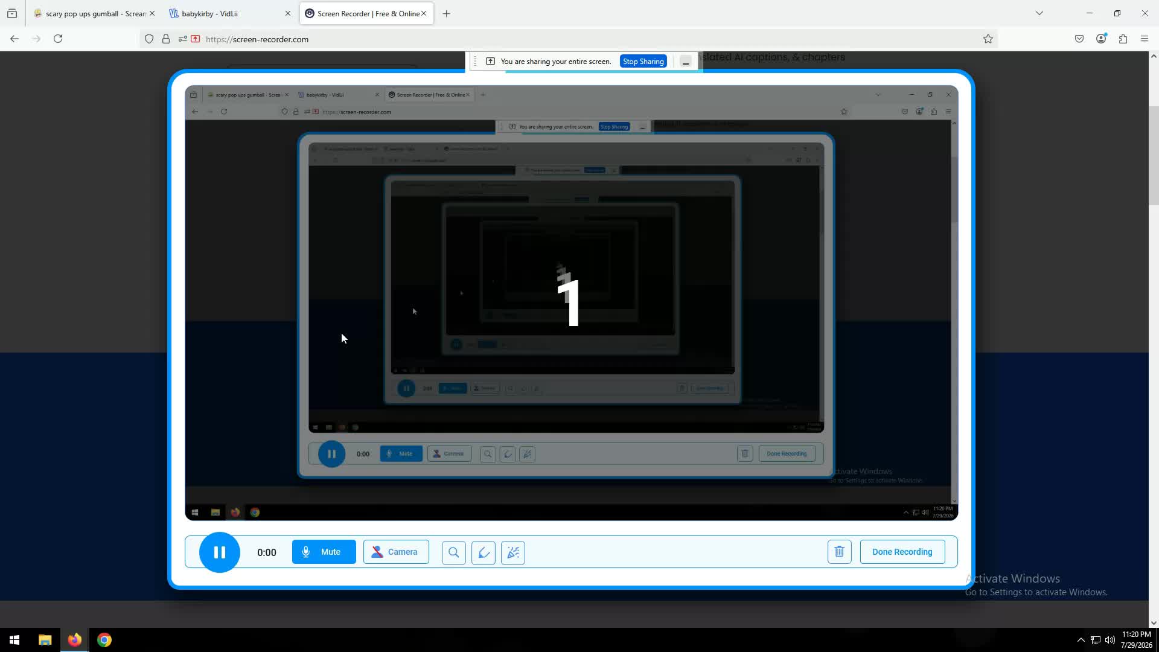Mute the microphone

324,552
